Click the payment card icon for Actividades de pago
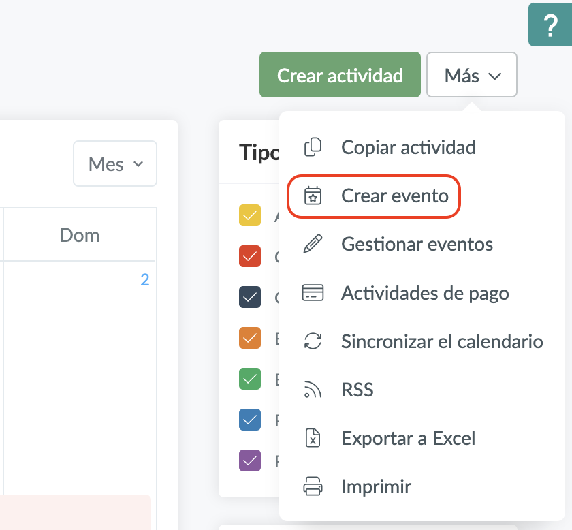572x530 pixels. point(313,293)
